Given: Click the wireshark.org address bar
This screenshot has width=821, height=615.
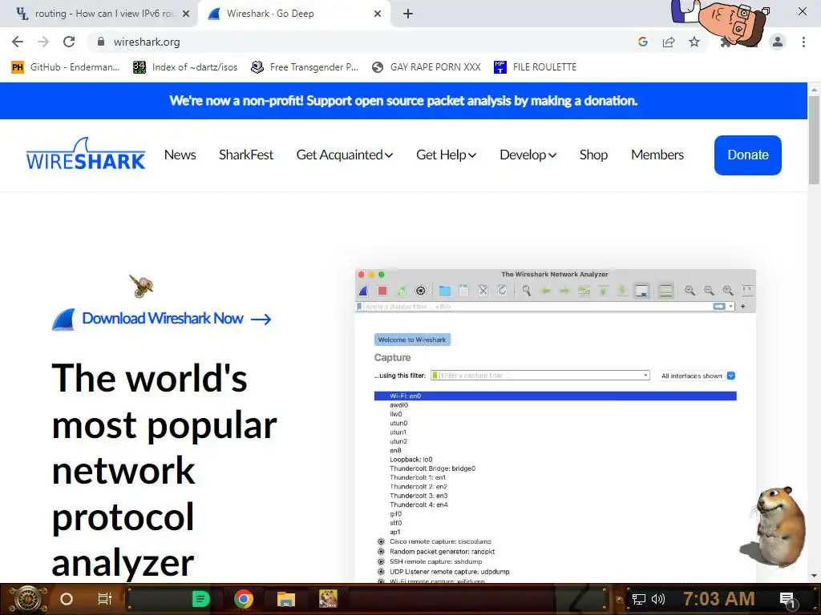Looking at the screenshot, I should tap(362, 42).
